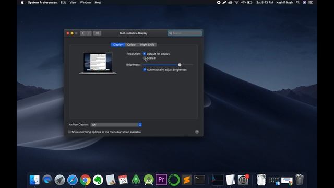
Task: Click the feather icon in the menu bar
Action: click(x=224, y=2)
